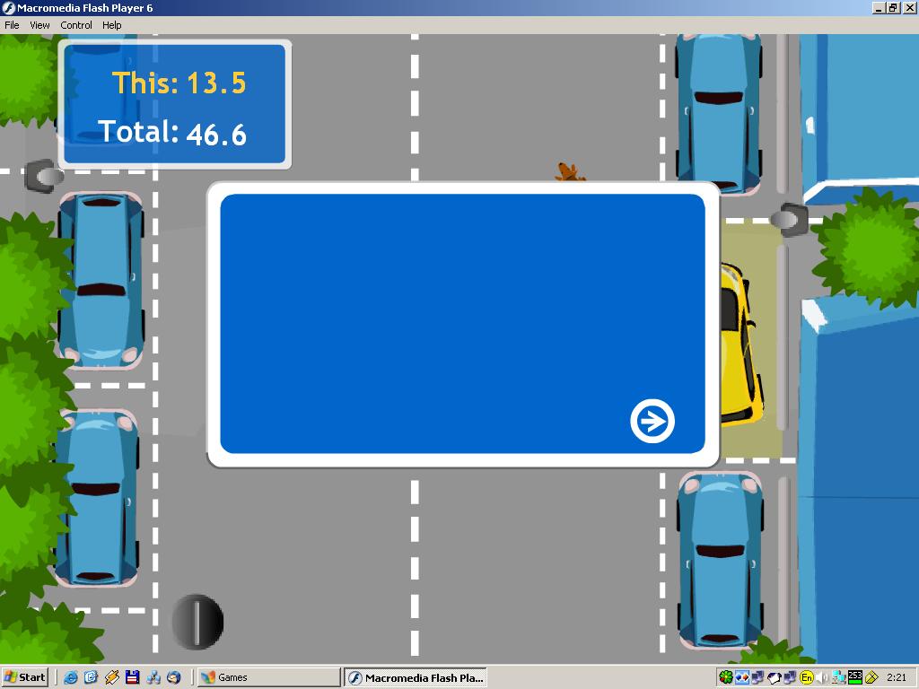Click the 'Total: 46.6' score text
Viewport: 919px width, 689px height.
coord(171,133)
